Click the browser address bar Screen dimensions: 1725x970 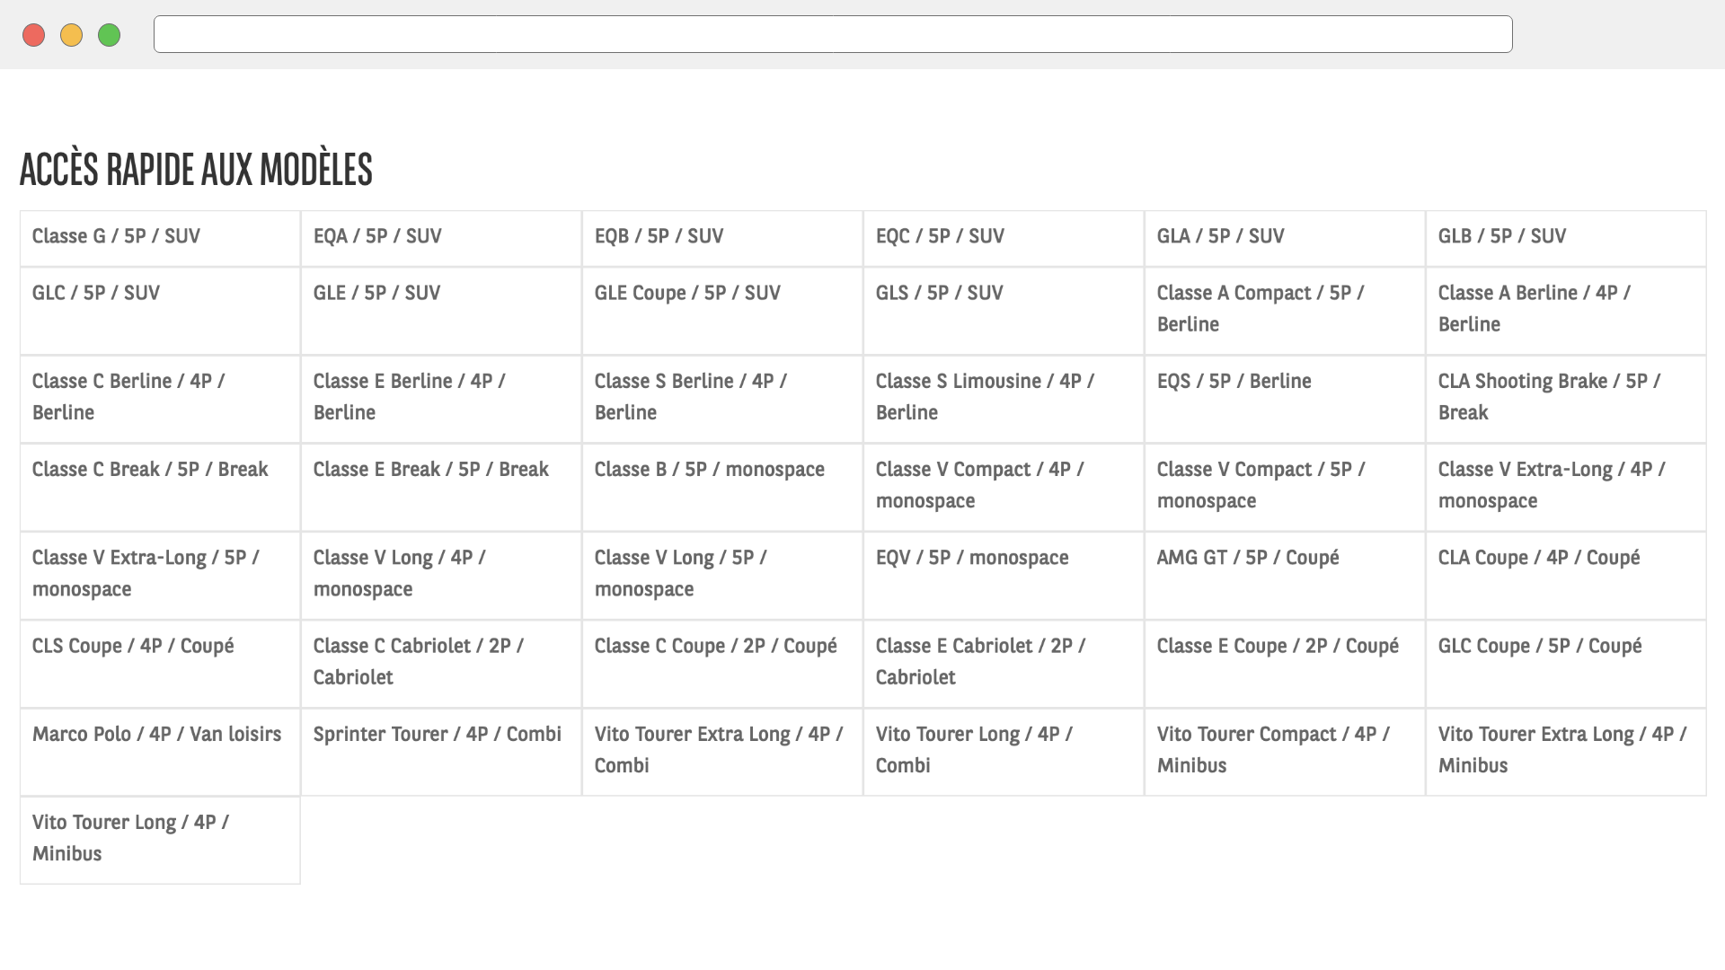[832, 34]
